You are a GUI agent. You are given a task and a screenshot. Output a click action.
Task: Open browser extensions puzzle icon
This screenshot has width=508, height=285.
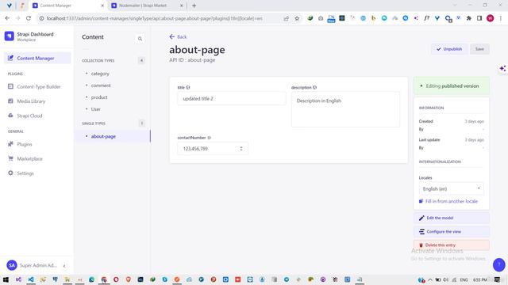[x=469, y=18]
